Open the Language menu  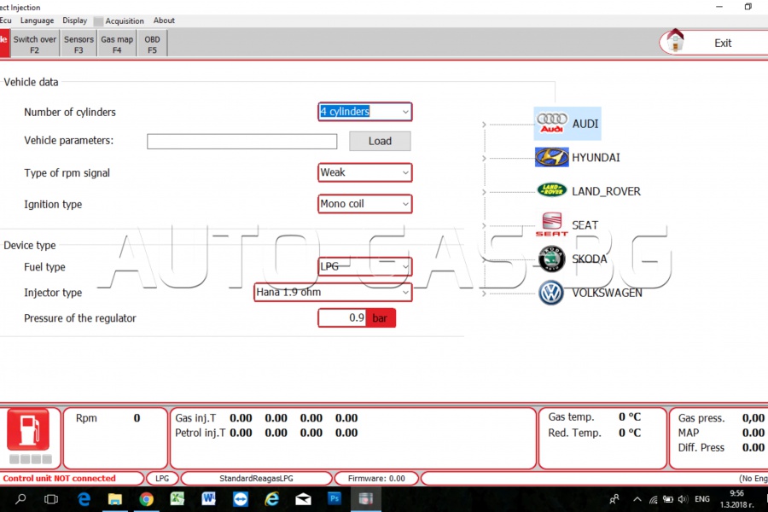38,20
